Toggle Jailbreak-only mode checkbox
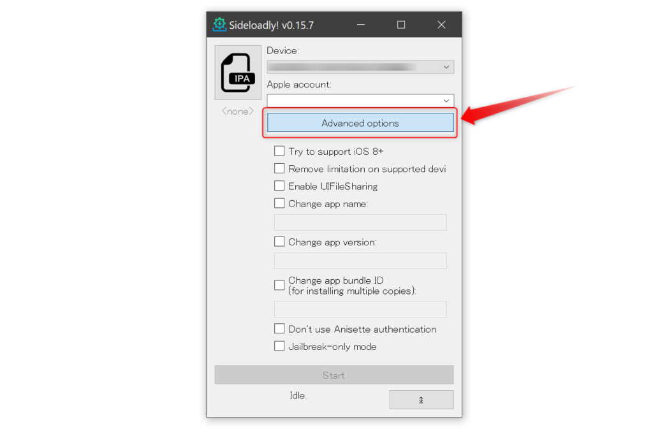The image size is (653, 429). (x=279, y=346)
